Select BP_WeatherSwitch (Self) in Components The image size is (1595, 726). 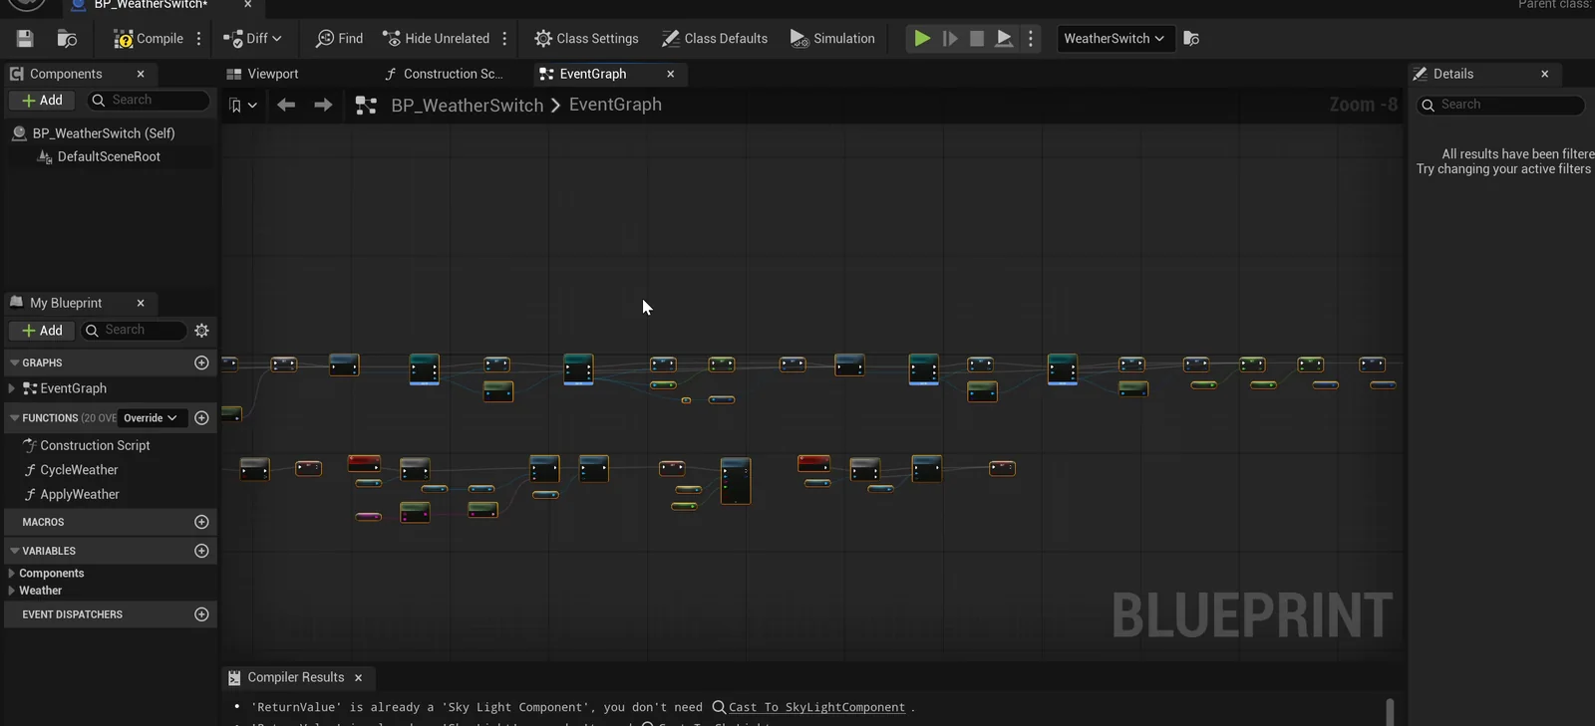(104, 133)
